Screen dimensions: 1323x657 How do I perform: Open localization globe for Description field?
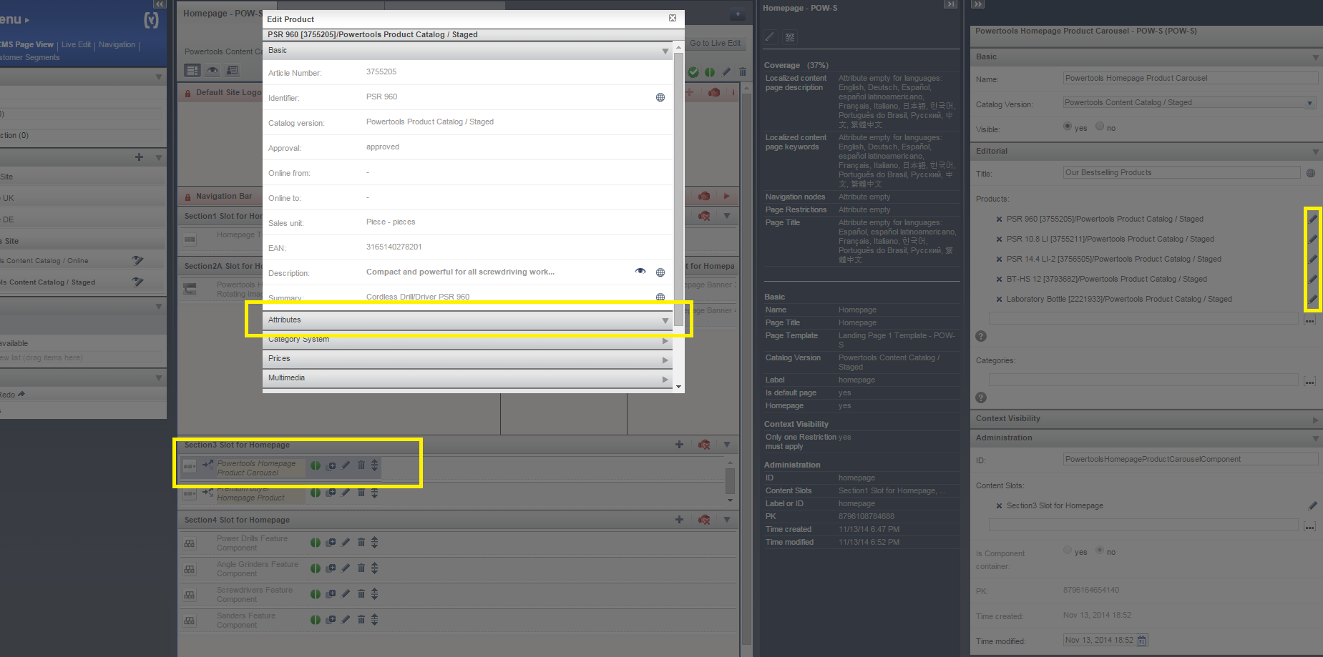[x=660, y=272]
